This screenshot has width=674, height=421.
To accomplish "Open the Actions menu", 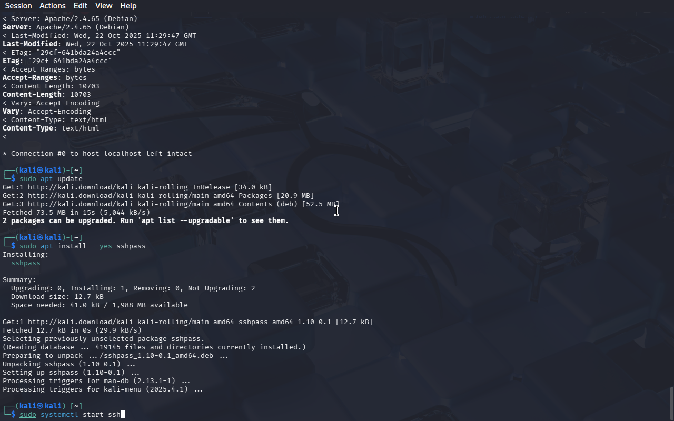I will point(53,5).
